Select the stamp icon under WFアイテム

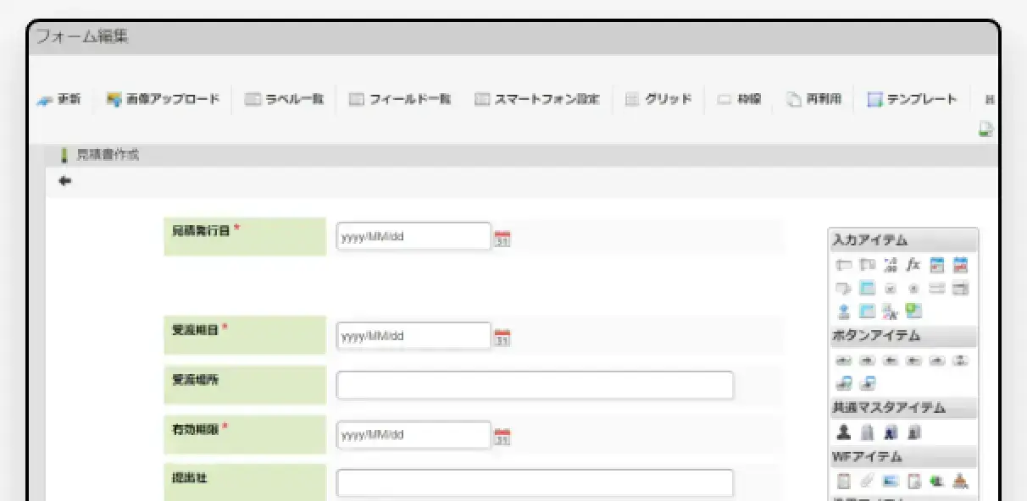click(x=960, y=481)
